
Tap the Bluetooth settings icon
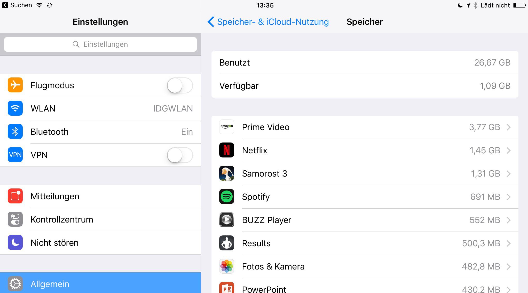15,132
